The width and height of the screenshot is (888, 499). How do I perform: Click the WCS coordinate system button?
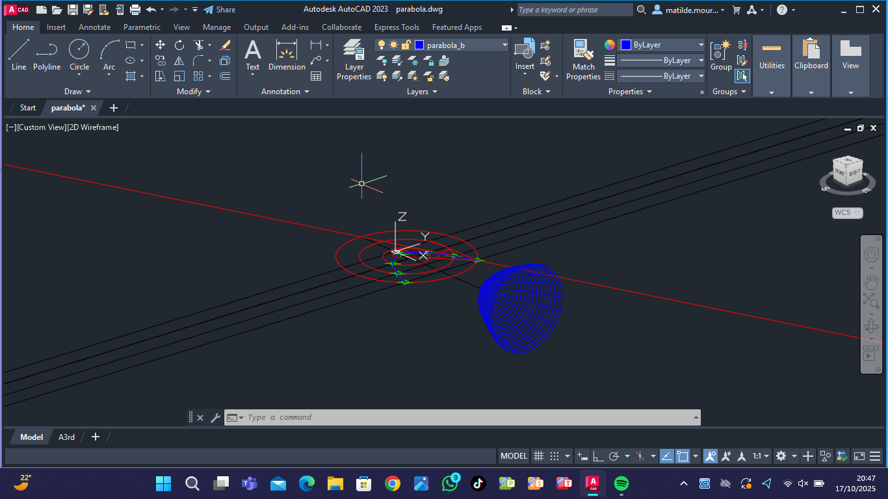[x=847, y=213]
